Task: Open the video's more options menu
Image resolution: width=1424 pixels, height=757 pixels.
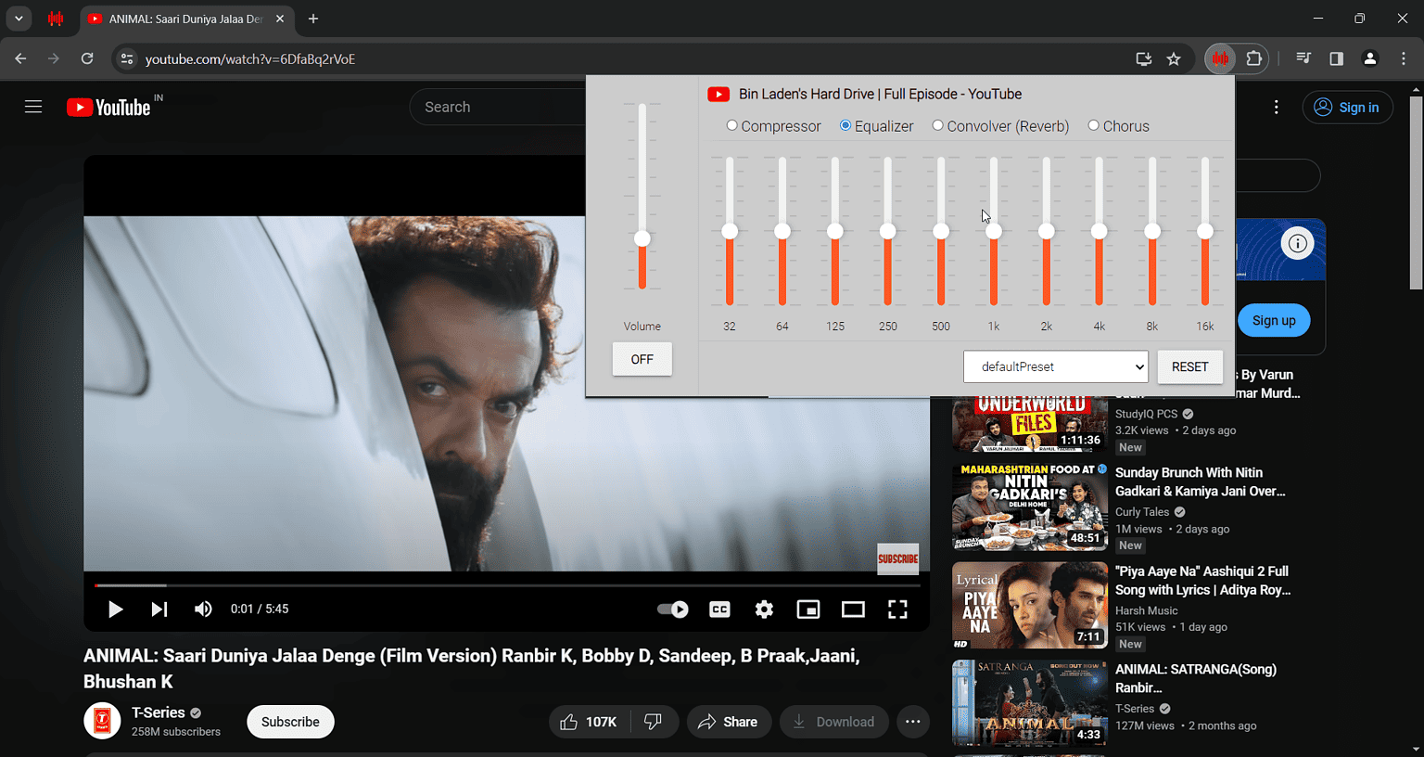Action: (913, 721)
